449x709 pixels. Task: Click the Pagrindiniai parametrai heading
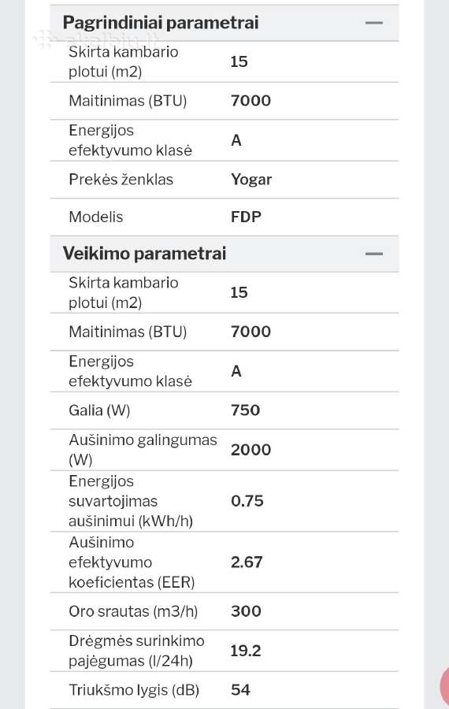point(161,23)
